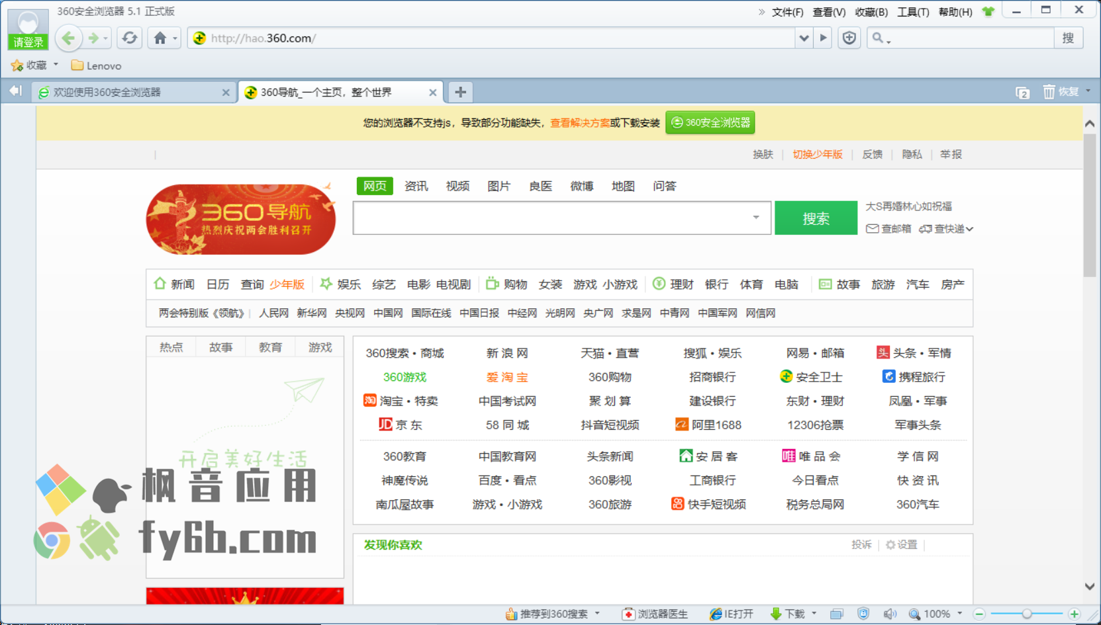This screenshot has height=625, width=1101.
Task: Click the tab list window icon
Action: 1022,93
